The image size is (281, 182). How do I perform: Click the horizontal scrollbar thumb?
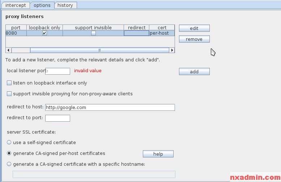pyautogui.click(x=100, y=50)
